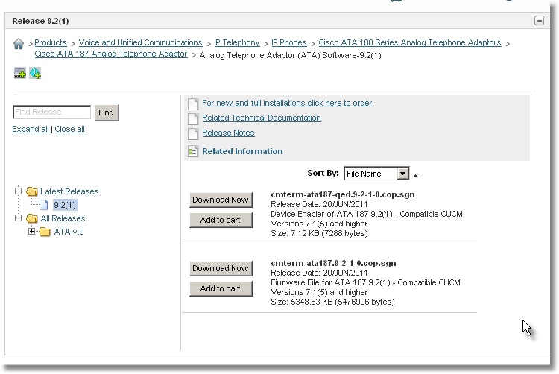Click the Expand all link
The image size is (559, 374).
point(31,129)
